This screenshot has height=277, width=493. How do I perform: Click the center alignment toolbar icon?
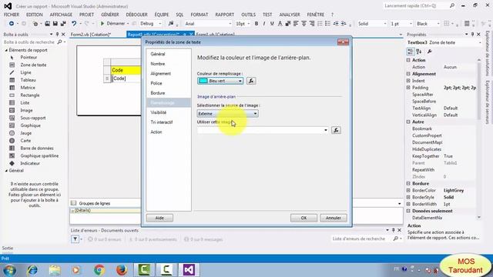[x=304, y=24]
